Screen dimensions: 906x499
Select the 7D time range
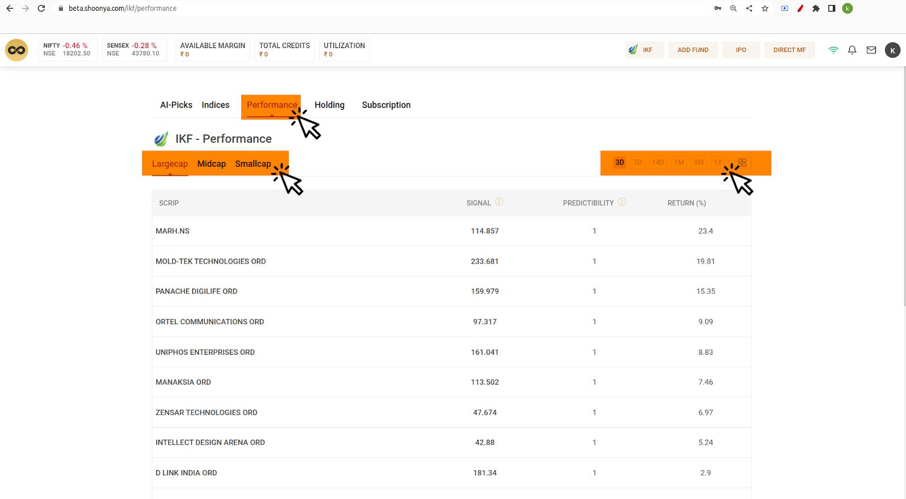[x=638, y=162]
